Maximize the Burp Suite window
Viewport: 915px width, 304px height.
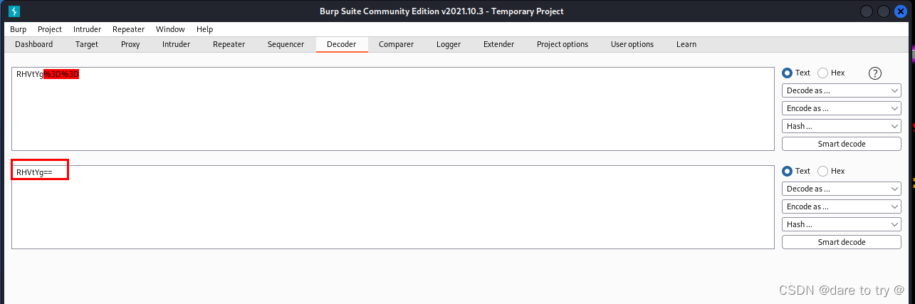(x=883, y=11)
